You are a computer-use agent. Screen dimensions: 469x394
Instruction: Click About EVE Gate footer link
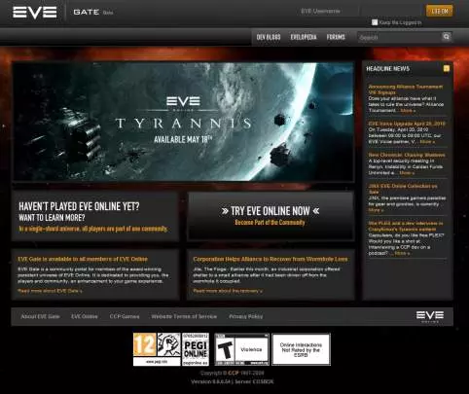tap(40, 316)
